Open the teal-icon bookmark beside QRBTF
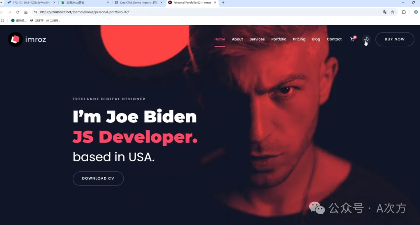The image size is (420, 225). coord(19,20)
